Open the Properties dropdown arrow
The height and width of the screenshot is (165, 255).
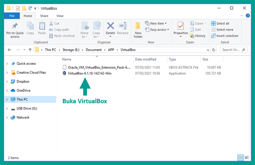coord(181,37)
